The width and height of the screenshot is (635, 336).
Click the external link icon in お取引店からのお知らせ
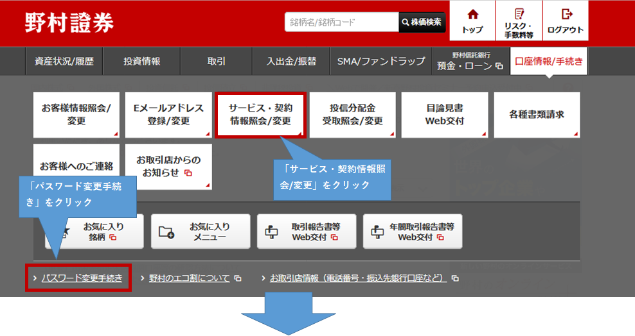(188, 173)
